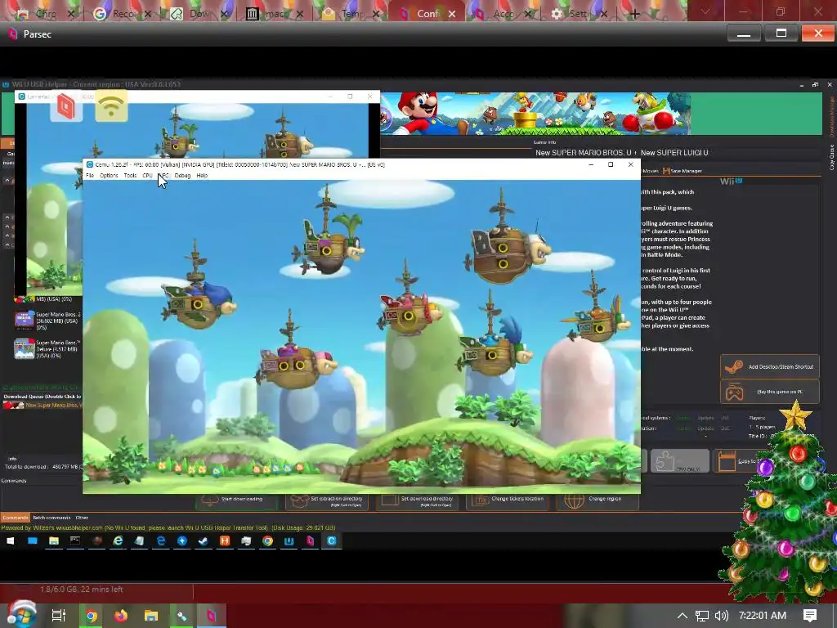Screen dimensions: 837x628
Task: Click the remote Windows Start button
Action: 10,541
